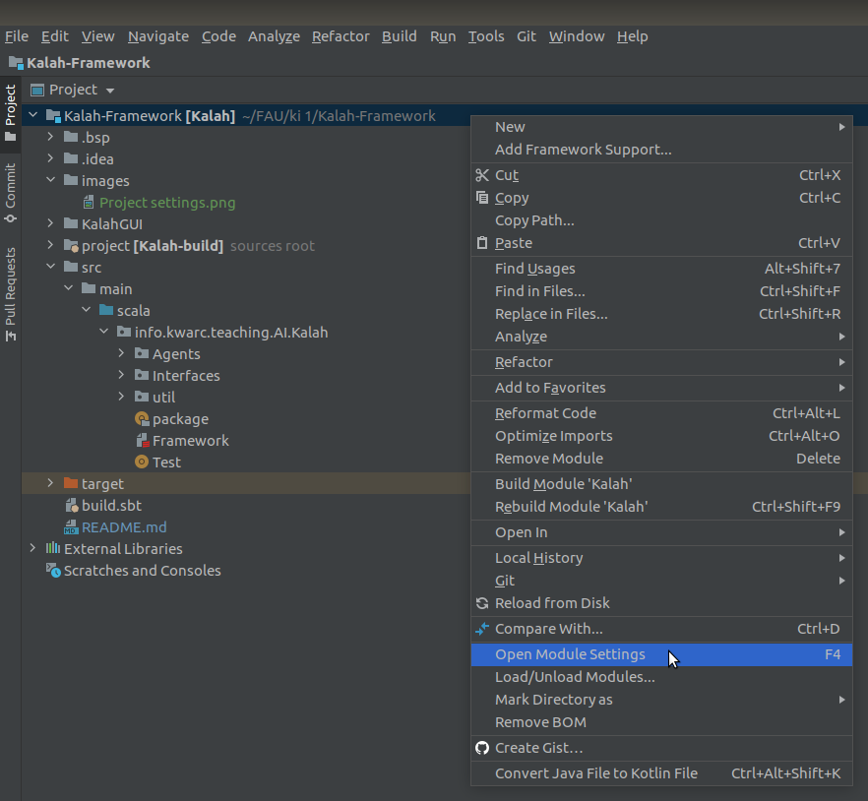
Task: Expand the target folder
Action: pyautogui.click(x=50, y=483)
